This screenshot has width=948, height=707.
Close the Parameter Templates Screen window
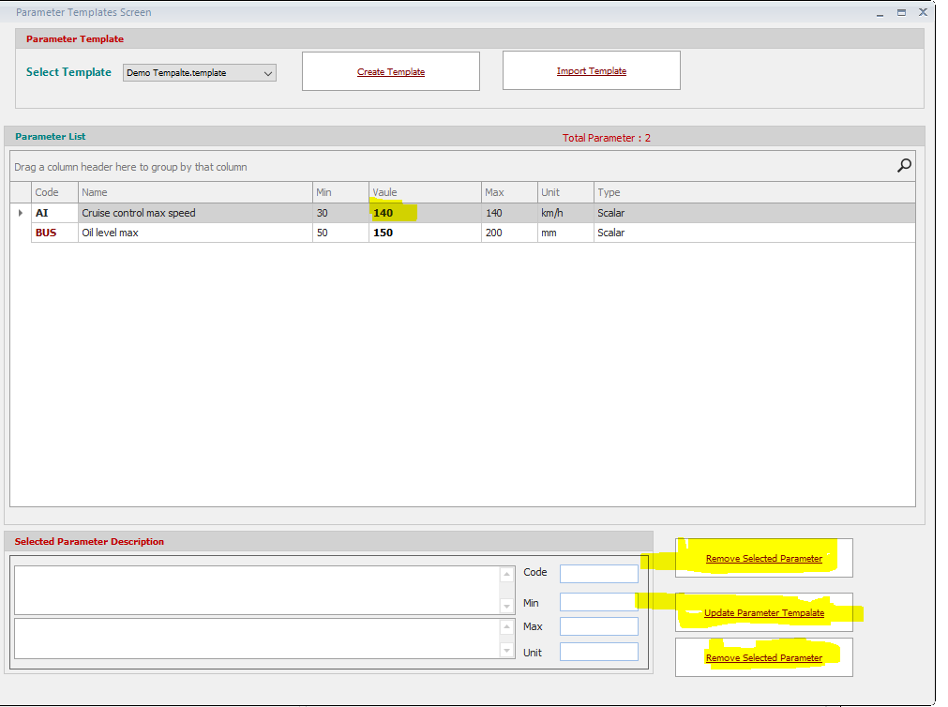point(924,12)
